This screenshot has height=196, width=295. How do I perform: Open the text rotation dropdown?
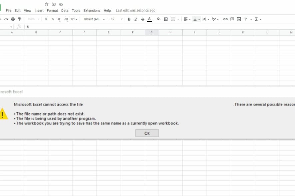pyautogui.click(x=215, y=19)
